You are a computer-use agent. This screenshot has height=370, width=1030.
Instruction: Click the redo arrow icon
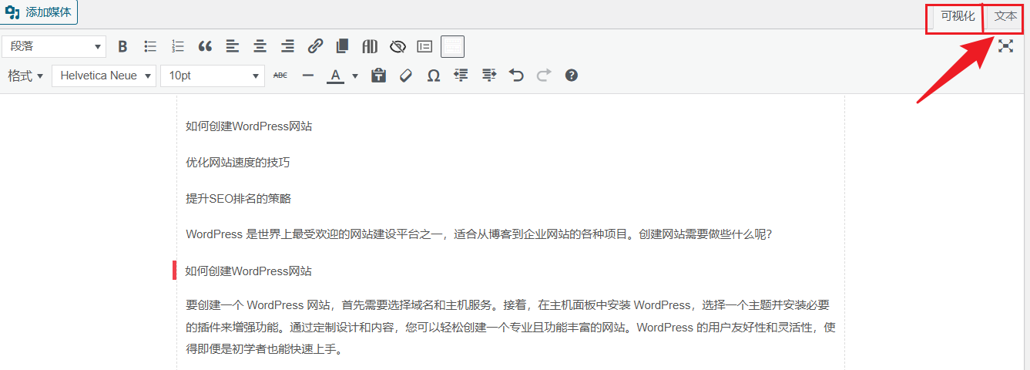coord(544,76)
